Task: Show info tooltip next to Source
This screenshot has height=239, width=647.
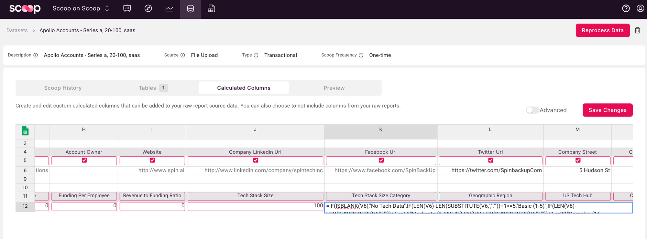Action: (182, 55)
